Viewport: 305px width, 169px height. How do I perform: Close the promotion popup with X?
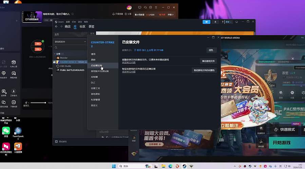pos(293,58)
